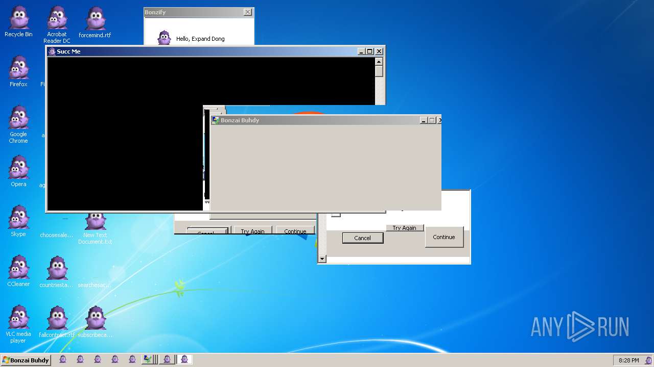Maximize the Bonzai Buhdy window
The width and height of the screenshot is (654, 367).
432,120
